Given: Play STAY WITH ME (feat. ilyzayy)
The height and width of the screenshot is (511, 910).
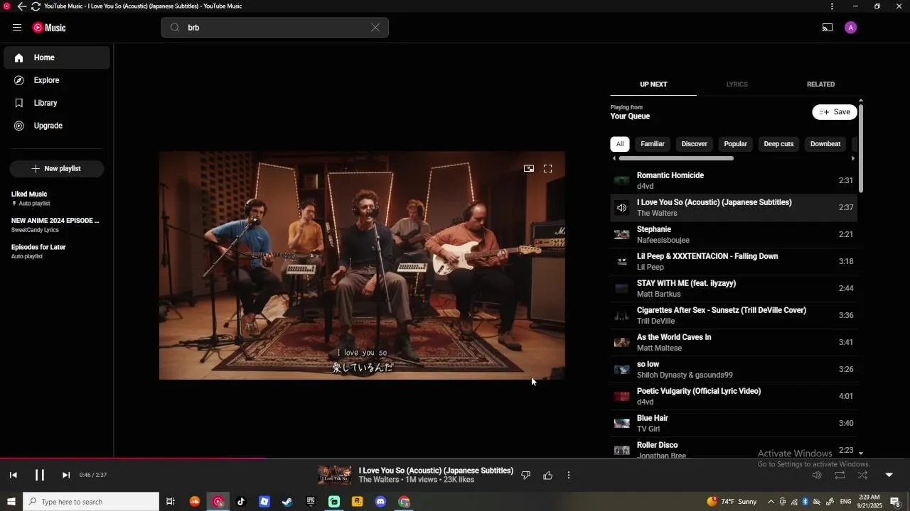Looking at the screenshot, I should pos(734,288).
